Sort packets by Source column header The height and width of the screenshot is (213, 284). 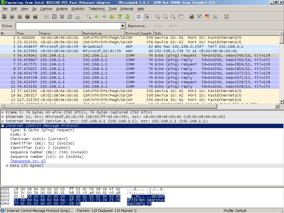point(61,33)
